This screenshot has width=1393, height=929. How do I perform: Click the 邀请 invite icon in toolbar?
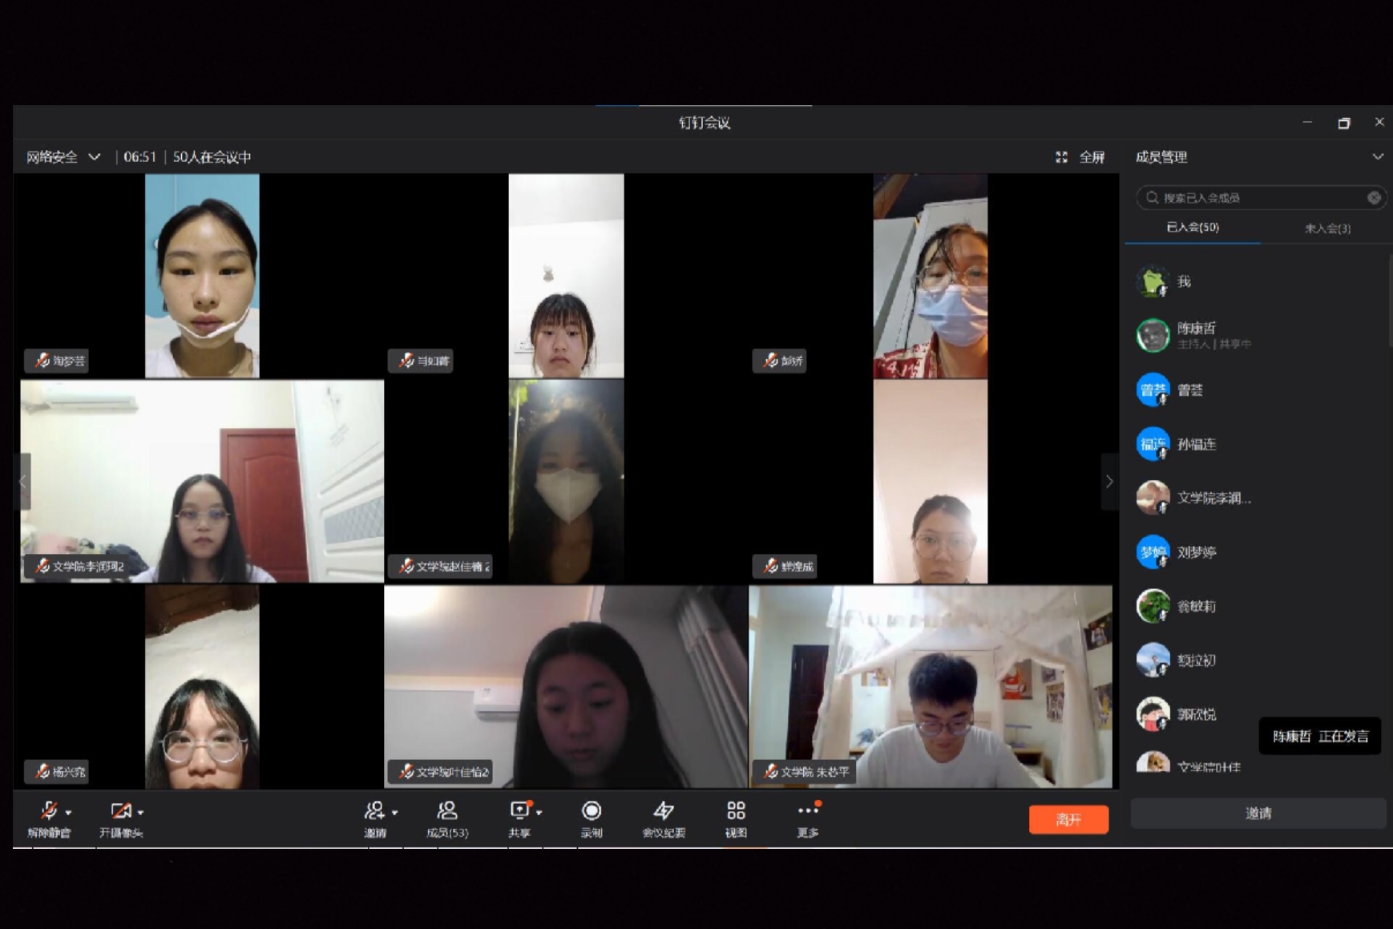[x=373, y=811]
